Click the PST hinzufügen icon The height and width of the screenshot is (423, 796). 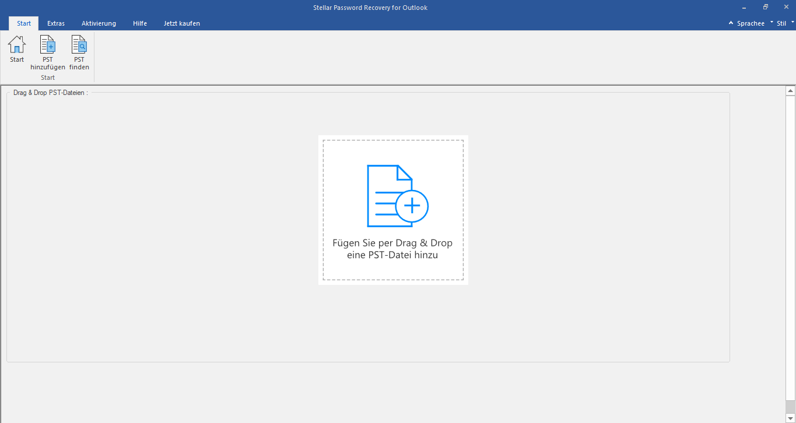(47, 44)
